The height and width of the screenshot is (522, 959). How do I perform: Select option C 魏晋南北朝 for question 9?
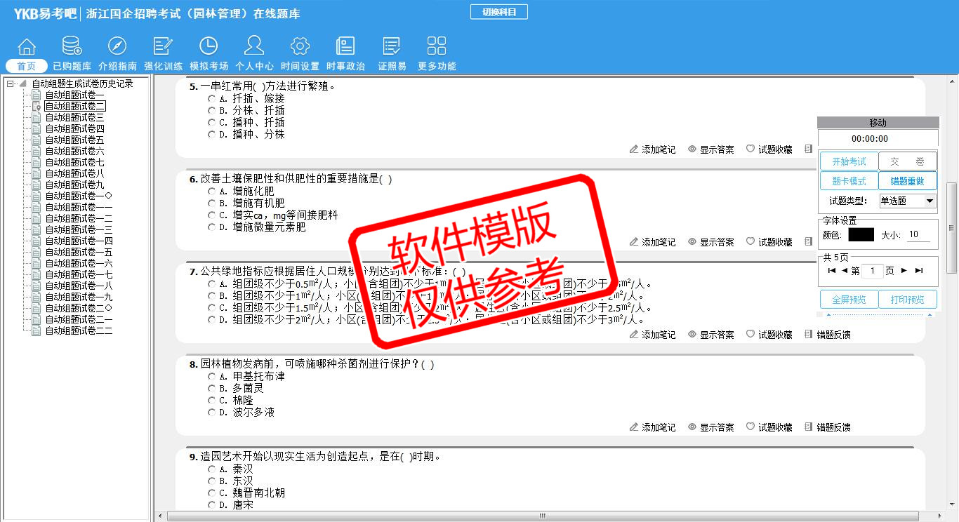point(211,493)
